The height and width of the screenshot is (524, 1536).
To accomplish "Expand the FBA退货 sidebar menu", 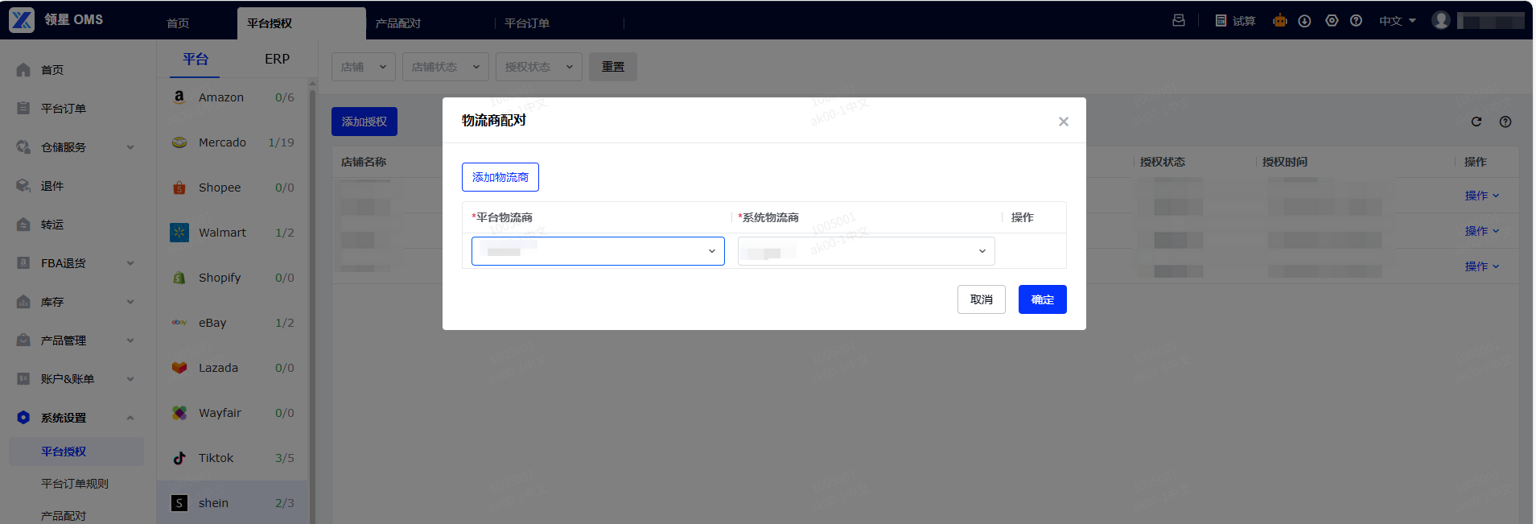I will pyautogui.click(x=130, y=263).
